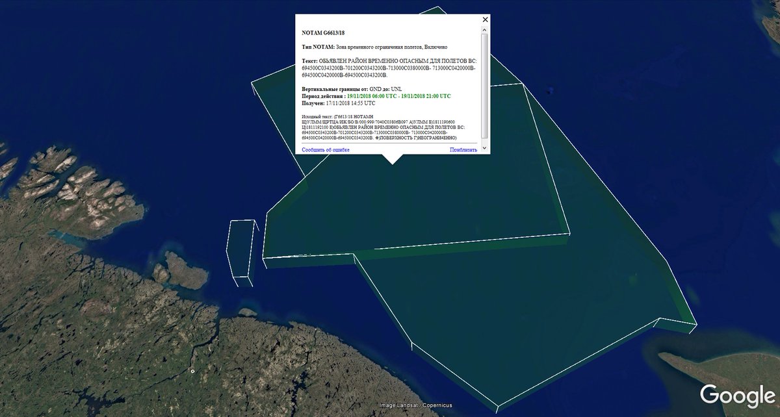The height and width of the screenshot is (417, 780).
Task: Click the green validity period dates
Action: pos(398,96)
